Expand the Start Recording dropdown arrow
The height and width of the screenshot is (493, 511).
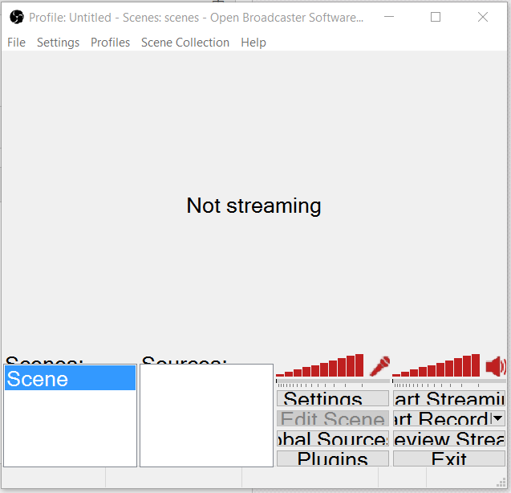[498, 418]
